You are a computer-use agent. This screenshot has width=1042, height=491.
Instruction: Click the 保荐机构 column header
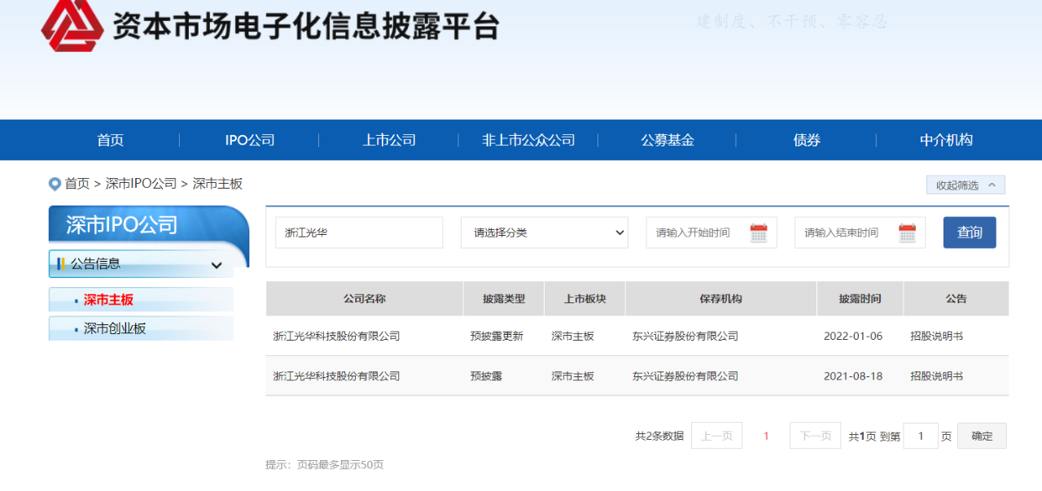coord(720,298)
